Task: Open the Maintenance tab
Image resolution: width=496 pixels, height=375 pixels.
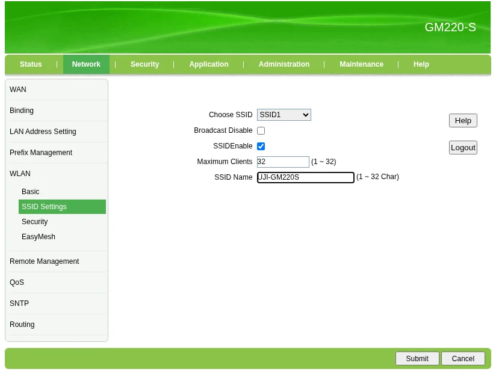Action: click(362, 64)
